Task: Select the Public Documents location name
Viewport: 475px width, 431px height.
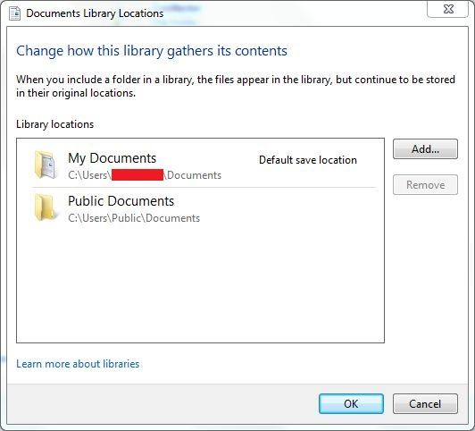Action: click(x=121, y=201)
